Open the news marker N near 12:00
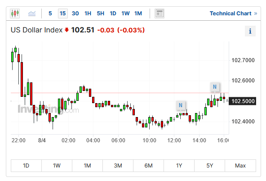Image resolution: width=266 pixels, height=181 pixels. [181, 105]
